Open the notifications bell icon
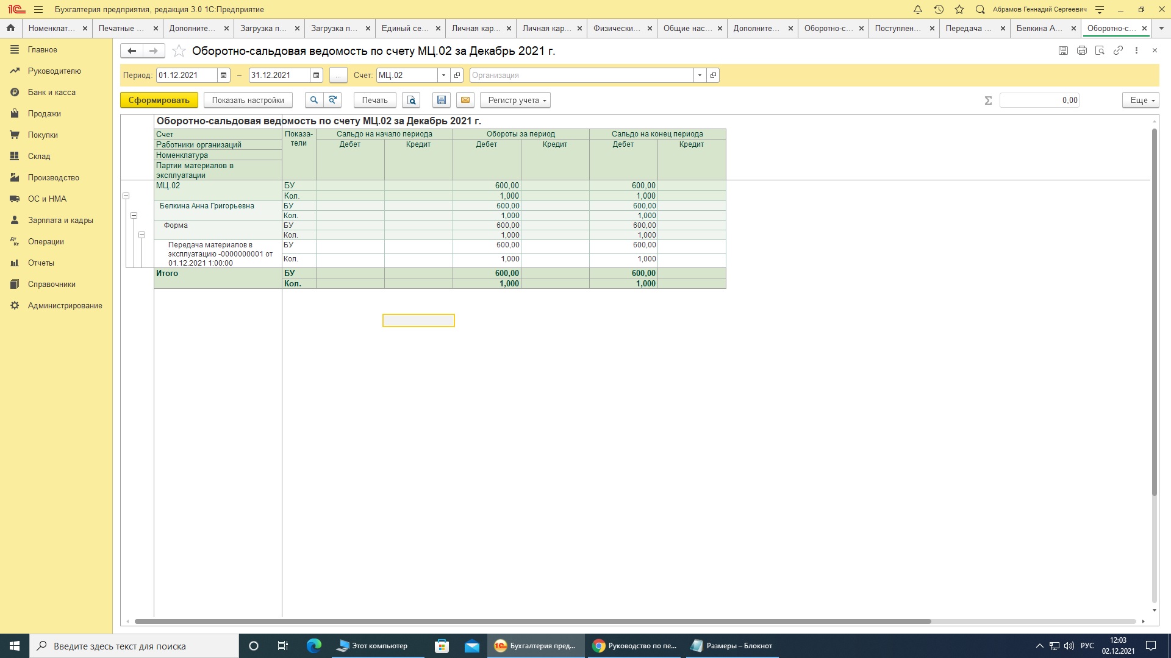 917,9
